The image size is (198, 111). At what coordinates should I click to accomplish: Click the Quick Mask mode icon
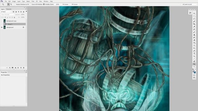(x=194, y=75)
